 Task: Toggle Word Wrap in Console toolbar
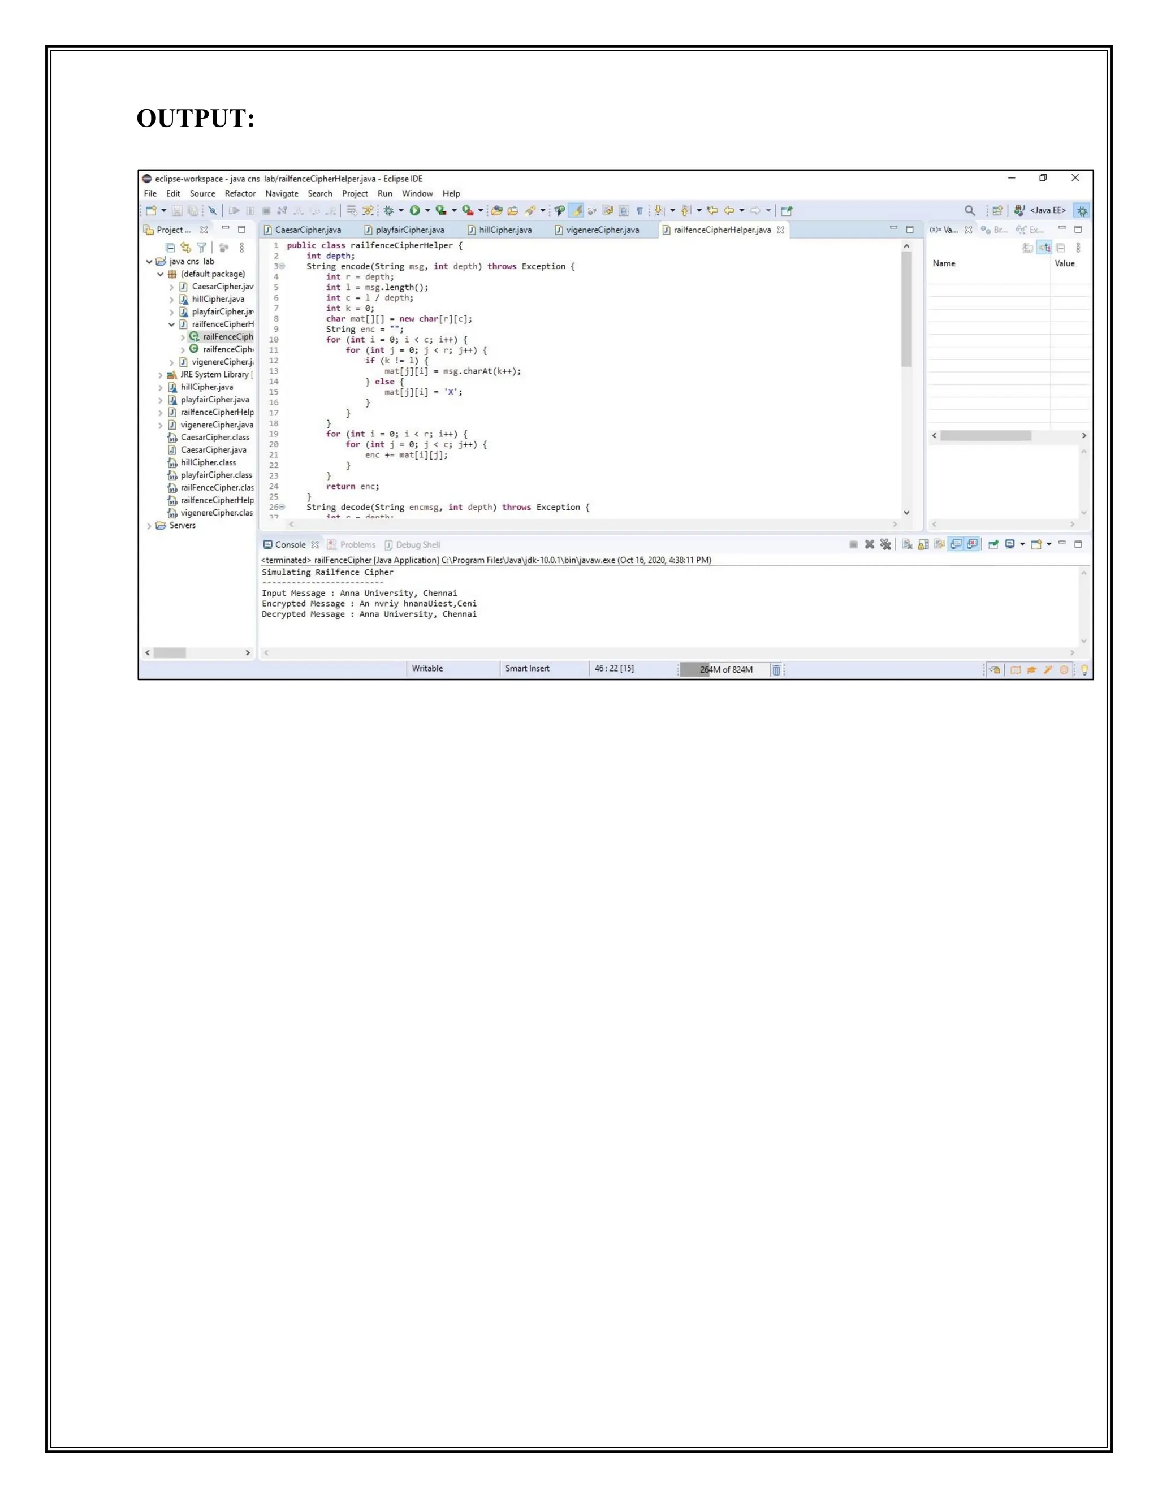pos(939,544)
